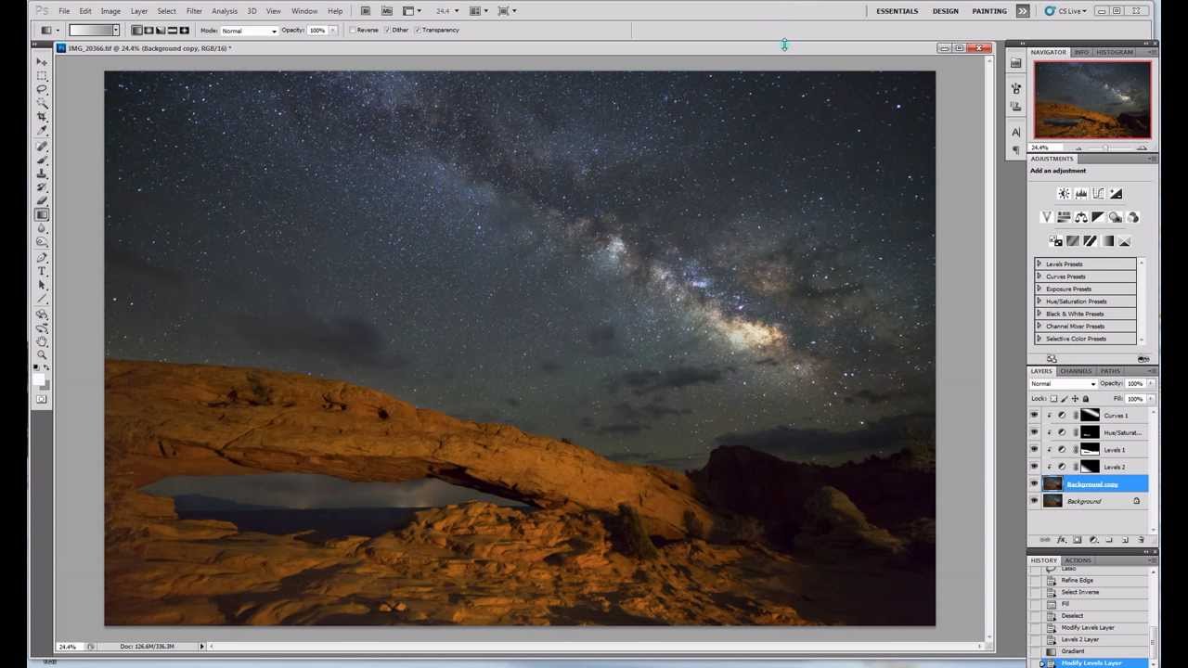Open the Image menu

[x=110, y=11]
